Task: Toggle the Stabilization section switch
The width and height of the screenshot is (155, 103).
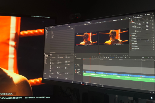Action: [131, 45]
